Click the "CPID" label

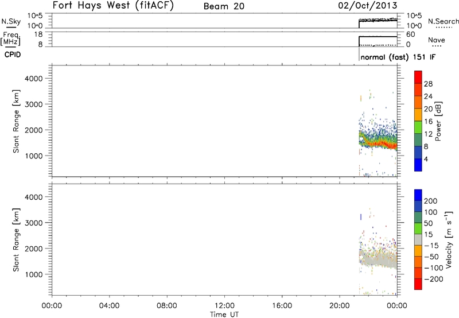pyautogui.click(x=13, y=55)
